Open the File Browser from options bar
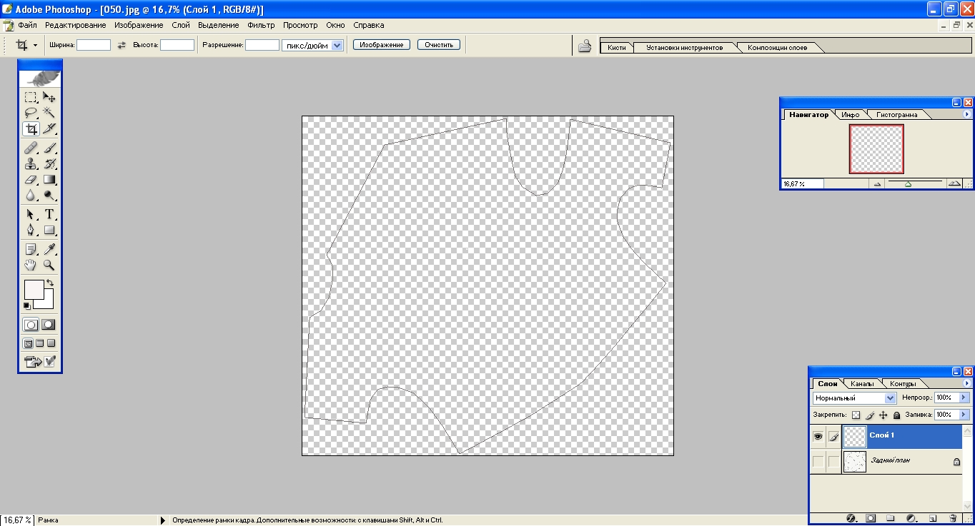This screenshot has height=526, width=975. pyautogui.click(x=585, y=46)
